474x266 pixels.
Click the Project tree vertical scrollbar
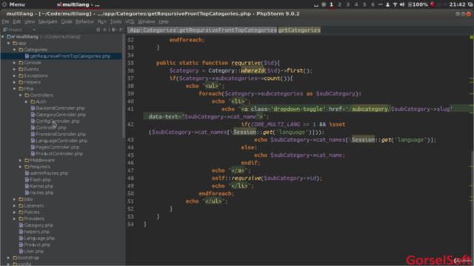click(x=124, y=86)
